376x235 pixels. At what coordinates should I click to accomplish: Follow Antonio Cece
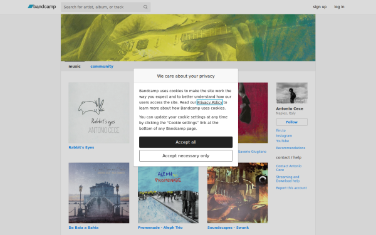pyautogui.click(x=292, y=122)
